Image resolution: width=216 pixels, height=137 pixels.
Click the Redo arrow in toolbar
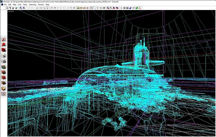[32, 8]
